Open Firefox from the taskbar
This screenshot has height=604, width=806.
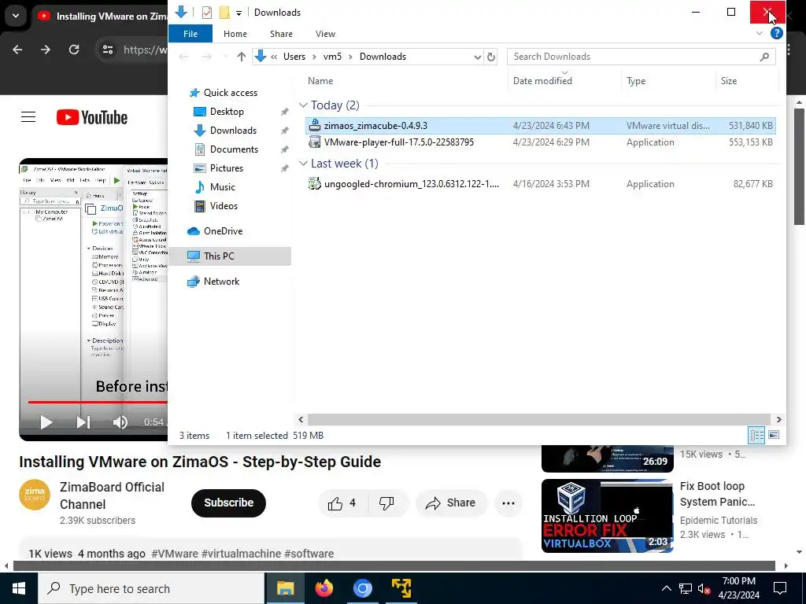click(x=324, y=588)
